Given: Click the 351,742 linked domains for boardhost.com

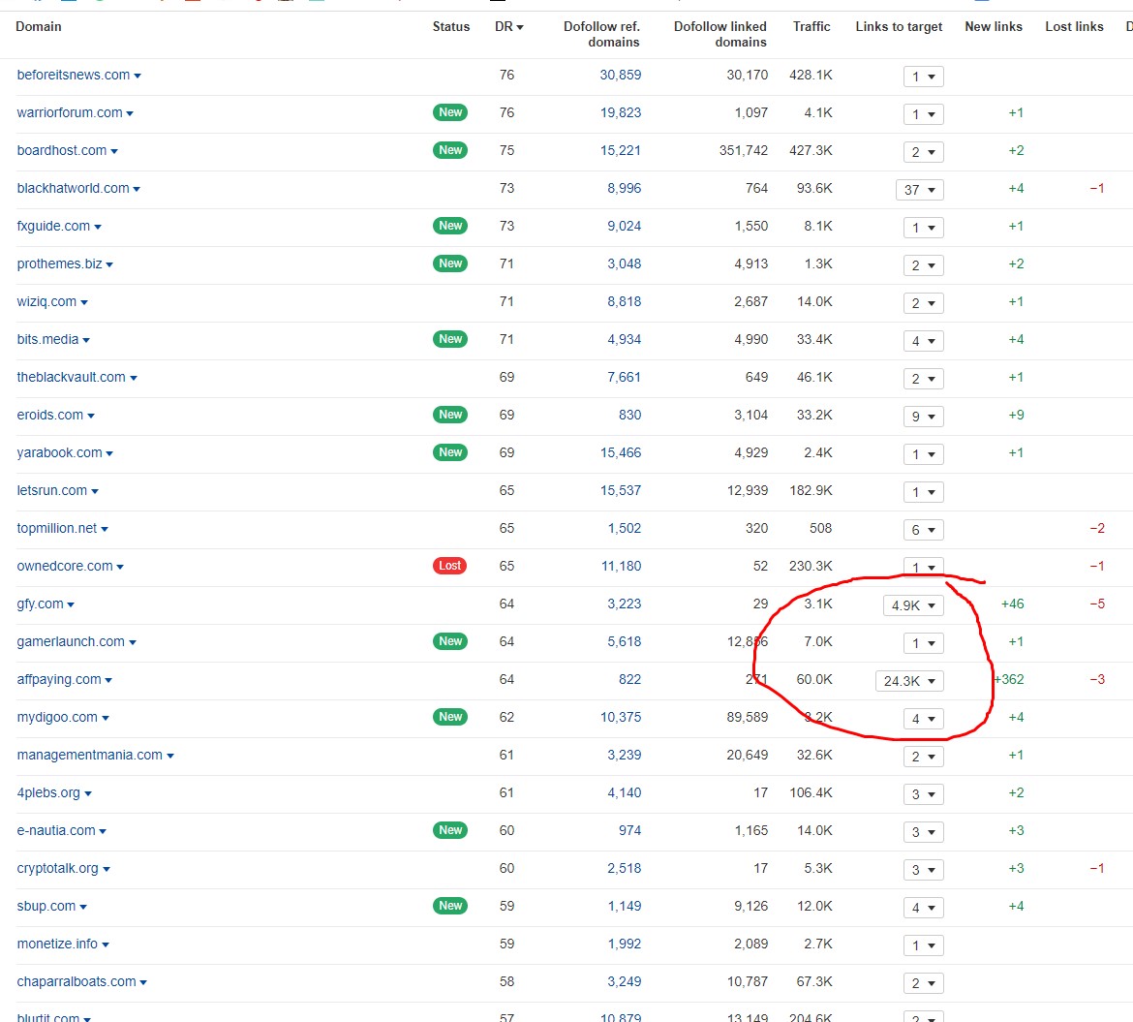Looking at the screenshot, I should 744,150.
